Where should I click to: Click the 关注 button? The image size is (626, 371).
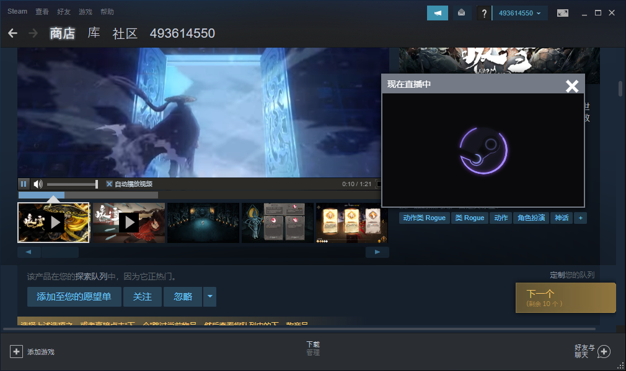pyautogui.click(x=142, y=296)
